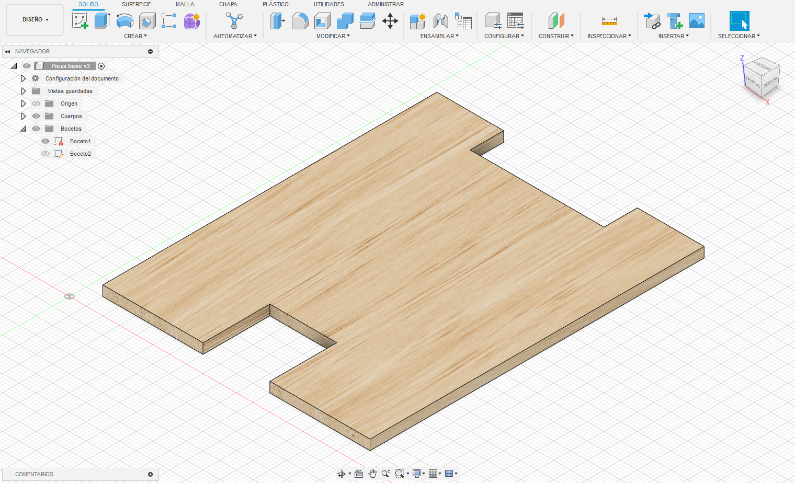This screenshot has width=795, height=483.
Task: Select the Measure tool
Action: click(x=609, y=21)
